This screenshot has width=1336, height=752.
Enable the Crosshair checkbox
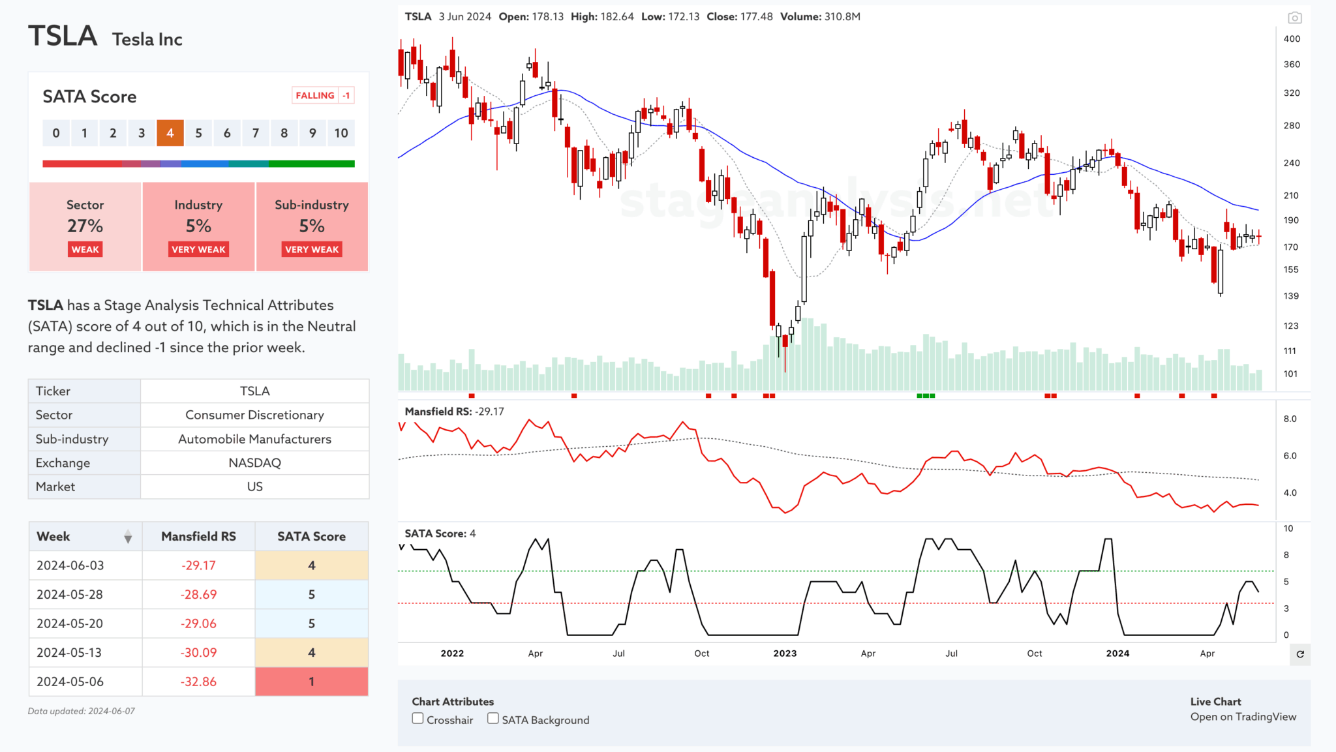point(418,719)
